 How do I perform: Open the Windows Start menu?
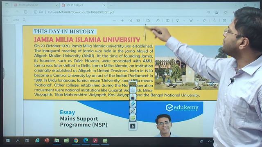click(x=8, y=140)
